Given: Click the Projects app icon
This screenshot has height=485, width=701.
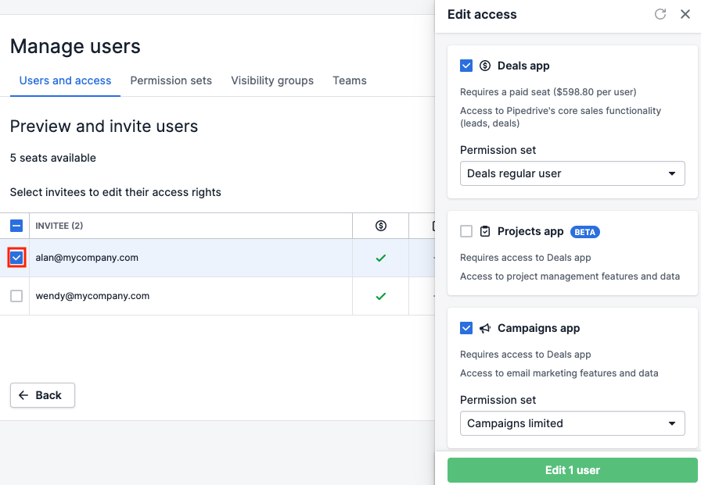Looking at the screenshot, I should click(x=485, y=231).
